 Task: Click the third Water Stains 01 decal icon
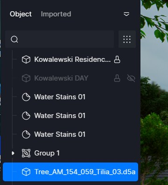(x=26, y=134)
